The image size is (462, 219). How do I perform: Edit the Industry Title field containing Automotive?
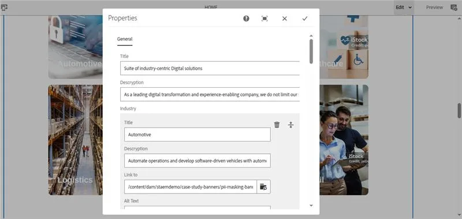198,135
